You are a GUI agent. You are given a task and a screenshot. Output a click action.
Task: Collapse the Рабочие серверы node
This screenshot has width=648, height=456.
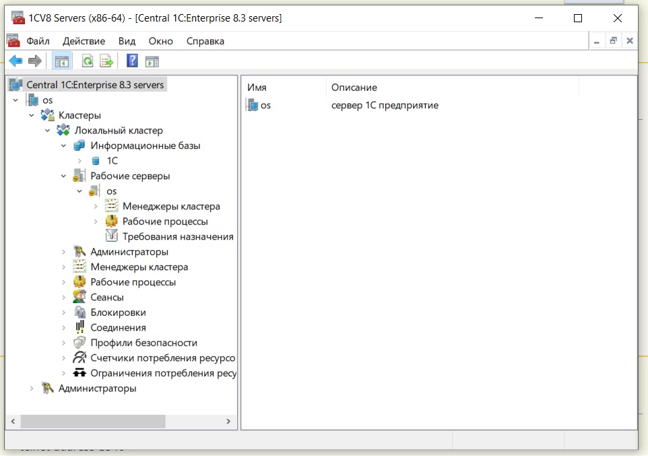pyautogui.click(x=63, y=176)
